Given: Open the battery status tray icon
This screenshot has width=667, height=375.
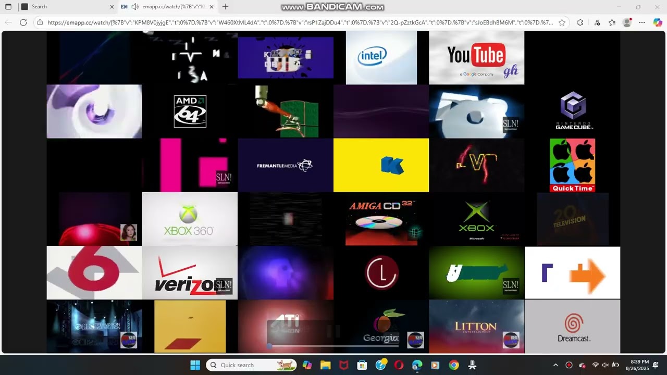Looking at the screenshot, I should coord(615,365).
